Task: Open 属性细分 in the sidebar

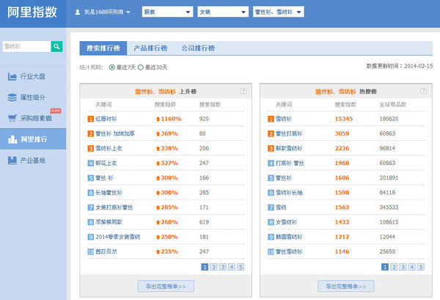Action: 33,97
